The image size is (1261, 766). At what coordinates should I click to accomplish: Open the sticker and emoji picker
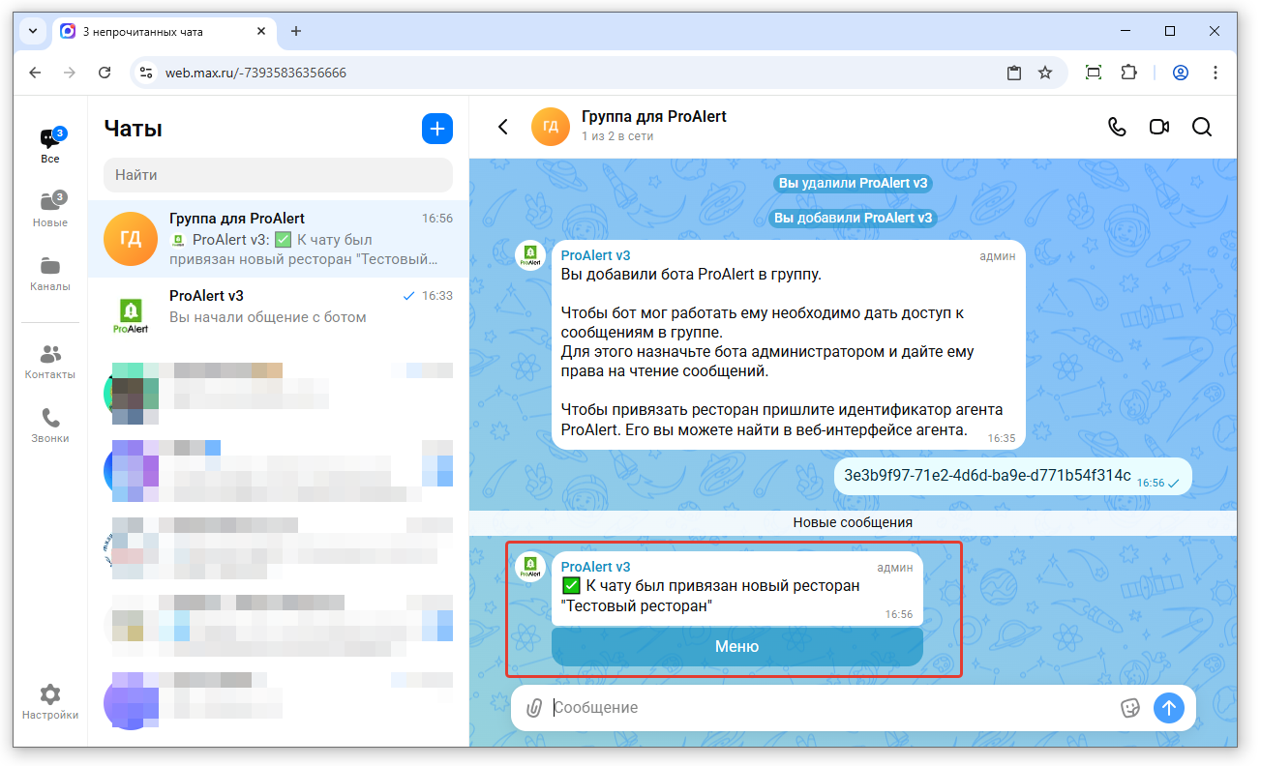tap(1129, 708)
